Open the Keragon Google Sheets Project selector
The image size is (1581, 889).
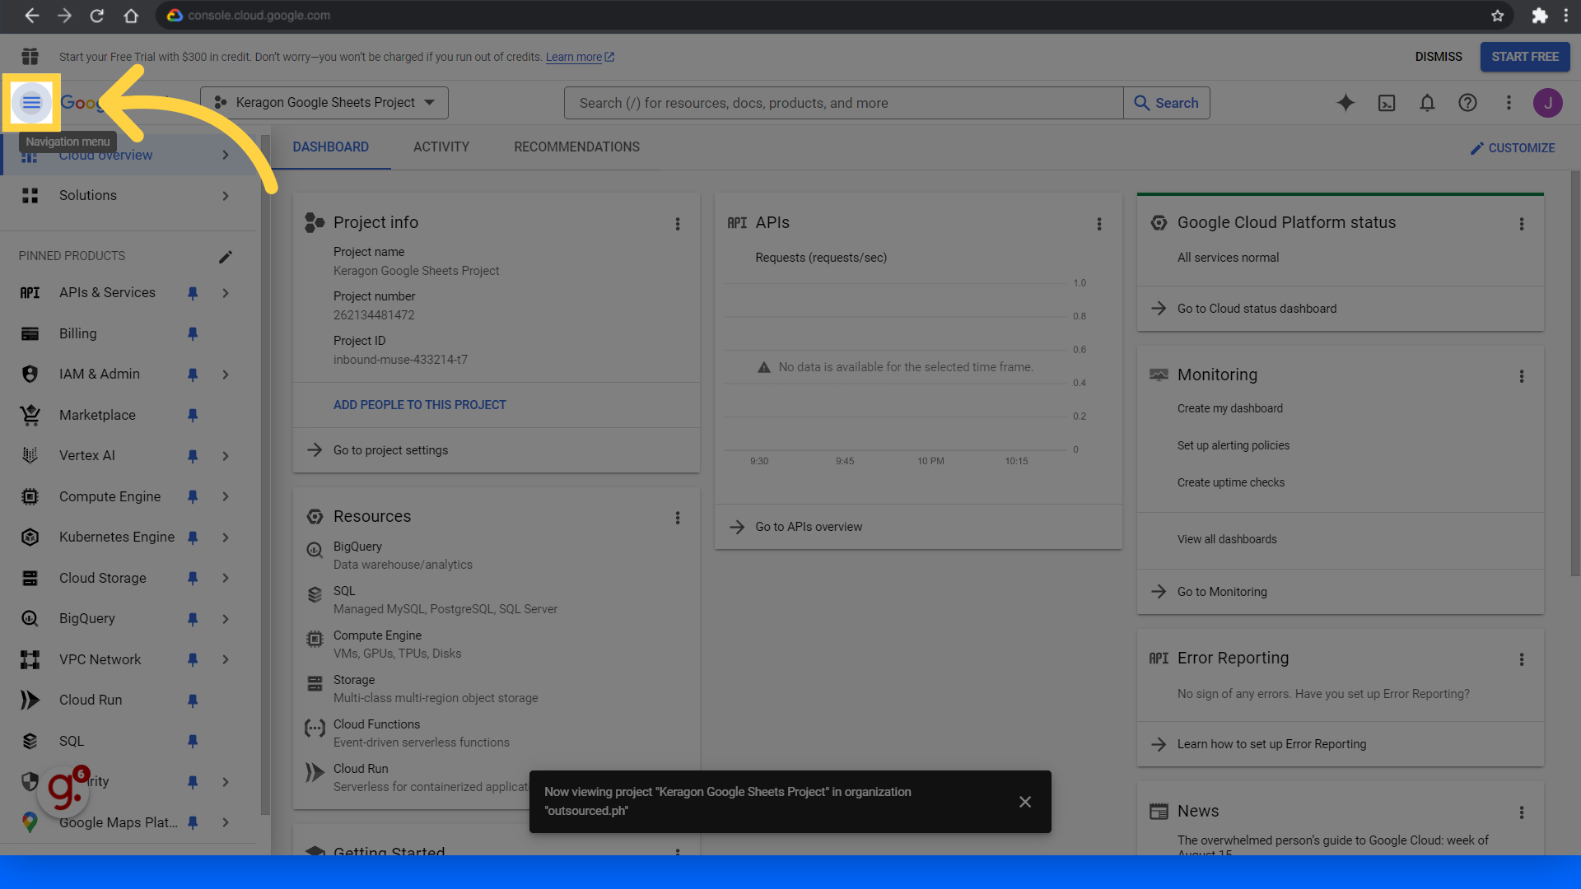point(324,103)
